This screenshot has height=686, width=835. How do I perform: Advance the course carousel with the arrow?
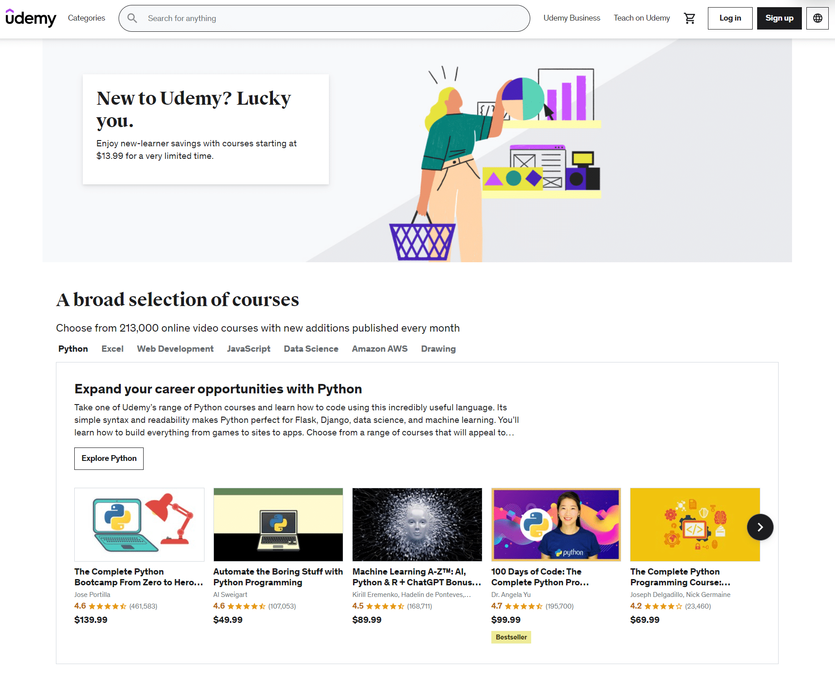click(x=760, y=527)
